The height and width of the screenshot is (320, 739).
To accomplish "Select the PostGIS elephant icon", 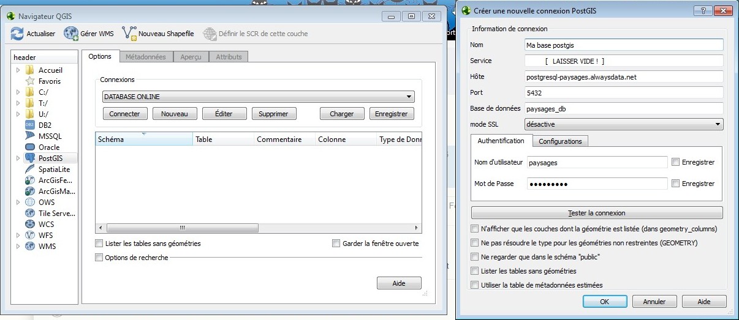I will tap(29, 158).
